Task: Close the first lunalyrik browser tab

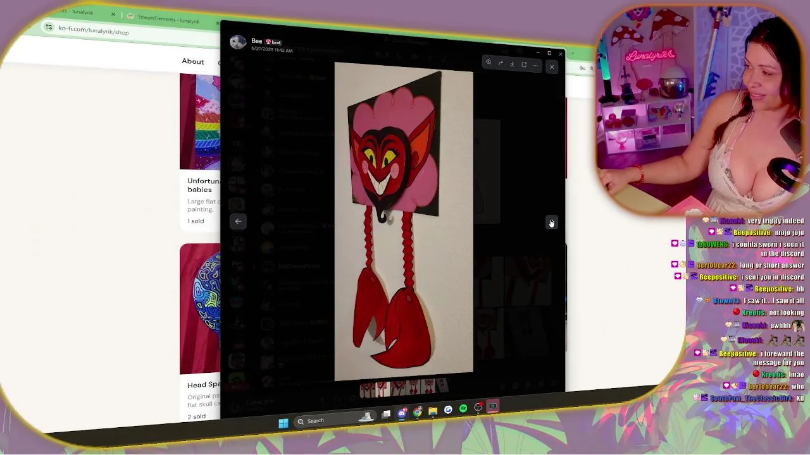Action: [113, 14]
